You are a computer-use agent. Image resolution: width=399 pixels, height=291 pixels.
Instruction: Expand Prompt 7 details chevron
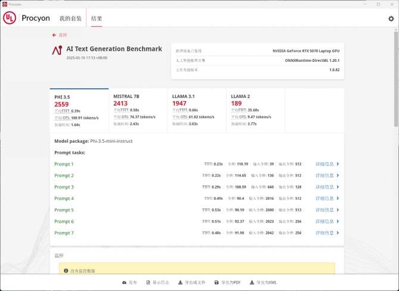(x=338, y=233)
